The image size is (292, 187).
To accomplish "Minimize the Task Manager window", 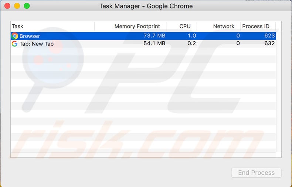I will [x=17, y=6].
